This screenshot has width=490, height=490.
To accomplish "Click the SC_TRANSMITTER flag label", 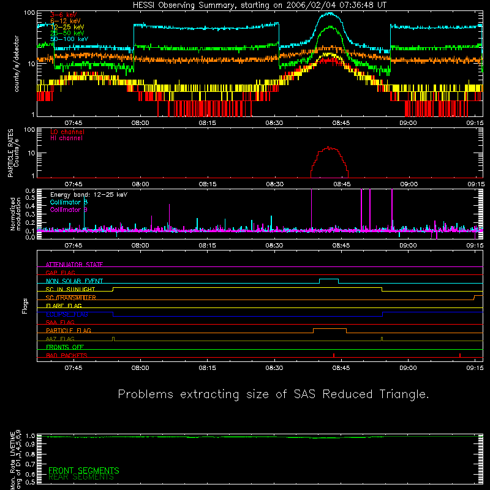I will pos(70,298).
